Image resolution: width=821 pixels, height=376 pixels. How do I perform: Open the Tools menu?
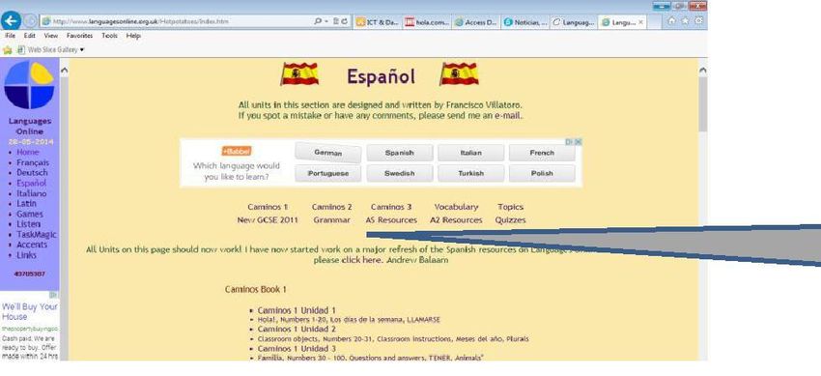tap(109, 36)
